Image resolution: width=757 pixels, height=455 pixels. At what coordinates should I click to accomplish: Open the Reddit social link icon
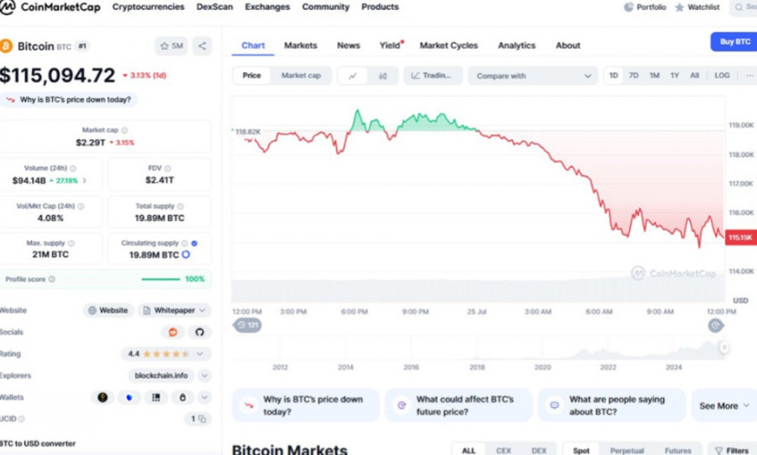[173, 332]
